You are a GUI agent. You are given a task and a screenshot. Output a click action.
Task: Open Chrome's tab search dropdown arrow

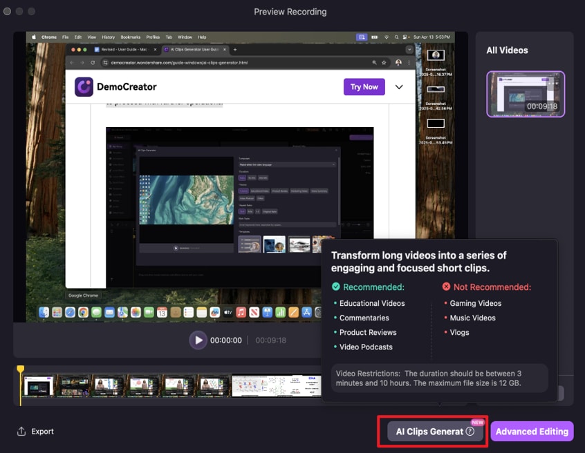[x=409, y=49]
